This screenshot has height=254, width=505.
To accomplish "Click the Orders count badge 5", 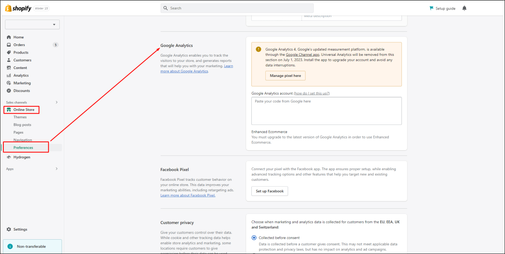I will pos(56,45).
